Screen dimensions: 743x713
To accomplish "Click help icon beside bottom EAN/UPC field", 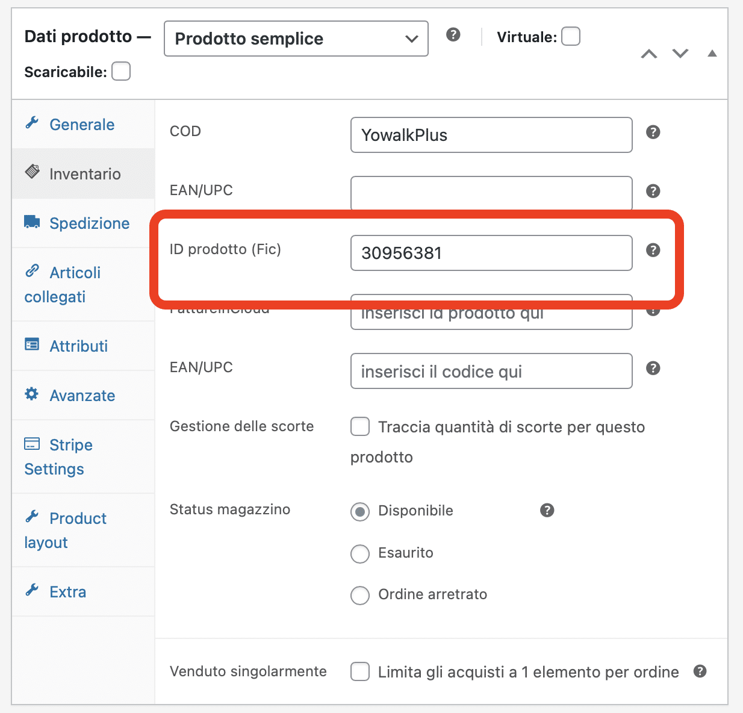I will (x=653, y=369).
